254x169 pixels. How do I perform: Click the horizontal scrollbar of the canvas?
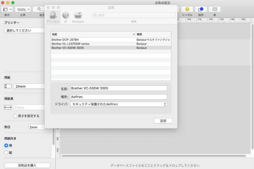pyautogui.click(x=154, y=156)
